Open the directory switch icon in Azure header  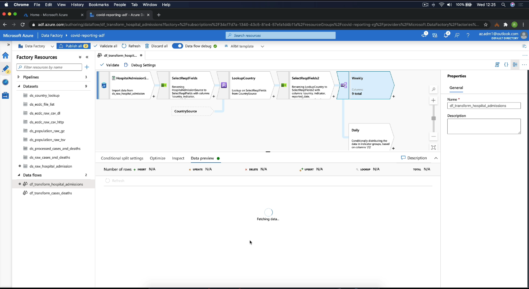(x=435, y=35)
